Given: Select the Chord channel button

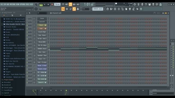Looking at the screenshot, I should [42, 25].
